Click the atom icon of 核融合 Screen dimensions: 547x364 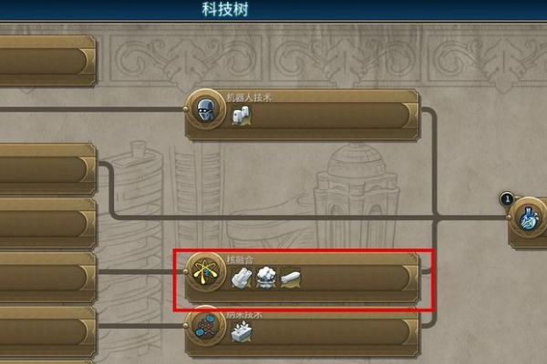click(205, 272)
